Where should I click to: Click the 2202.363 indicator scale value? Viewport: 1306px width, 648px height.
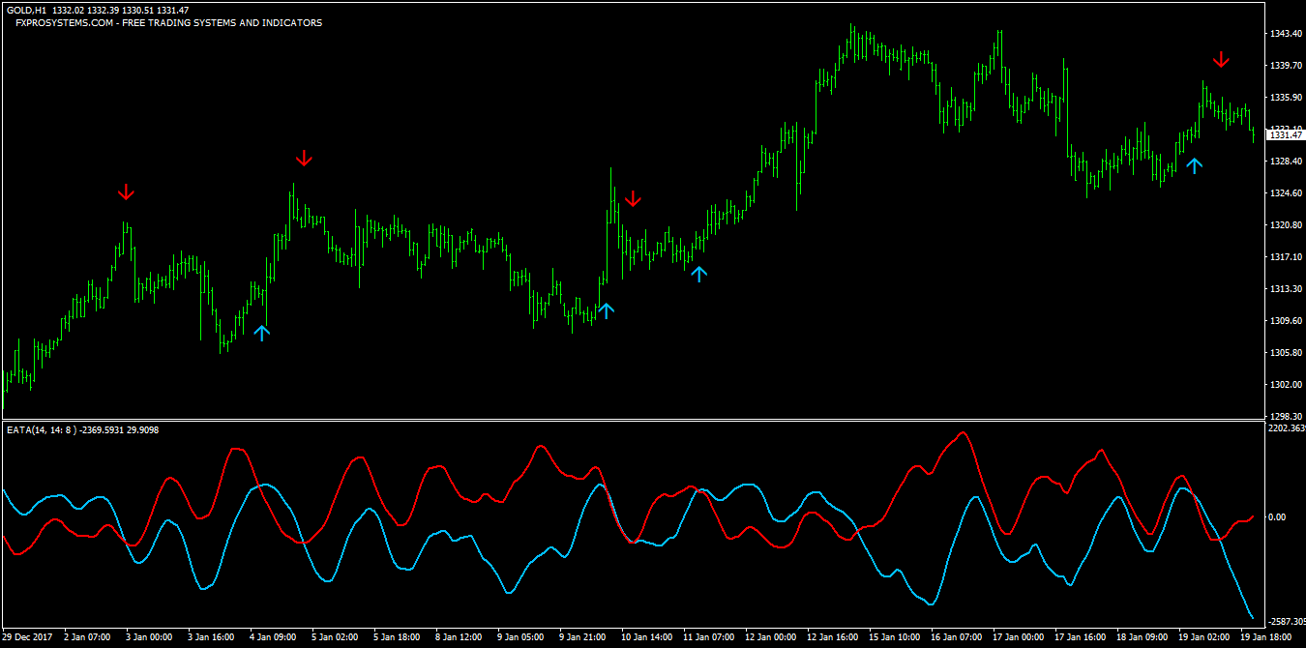click(x=1286, y=427)
